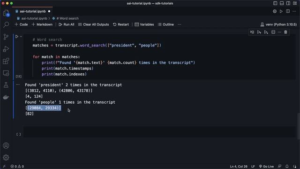The height and width of the screenshot is (169, 300).
Task: Open the Explorer view in activity bar
Action: (x=6, y=13)
